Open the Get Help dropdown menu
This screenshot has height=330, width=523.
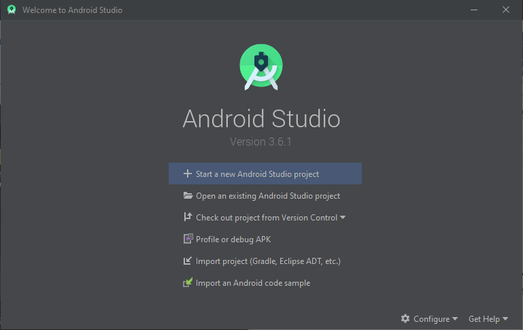[x=488, y=319]
